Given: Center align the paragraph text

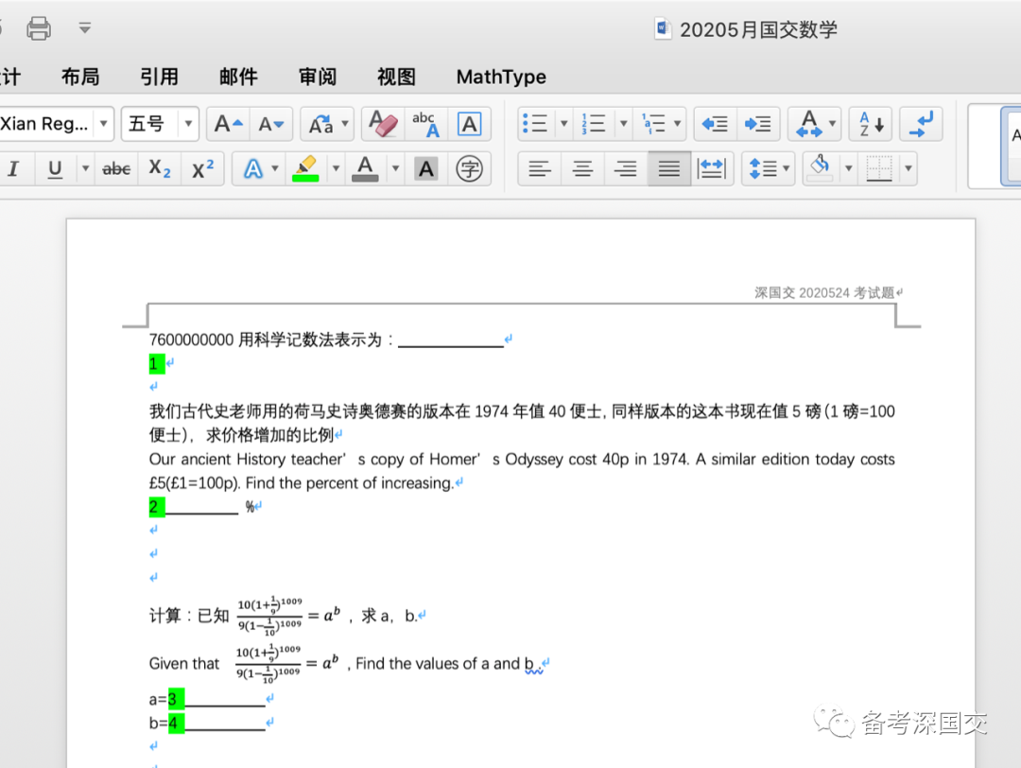Looking at the screenshot, I should pyautogui.click(x=582, y=169).
